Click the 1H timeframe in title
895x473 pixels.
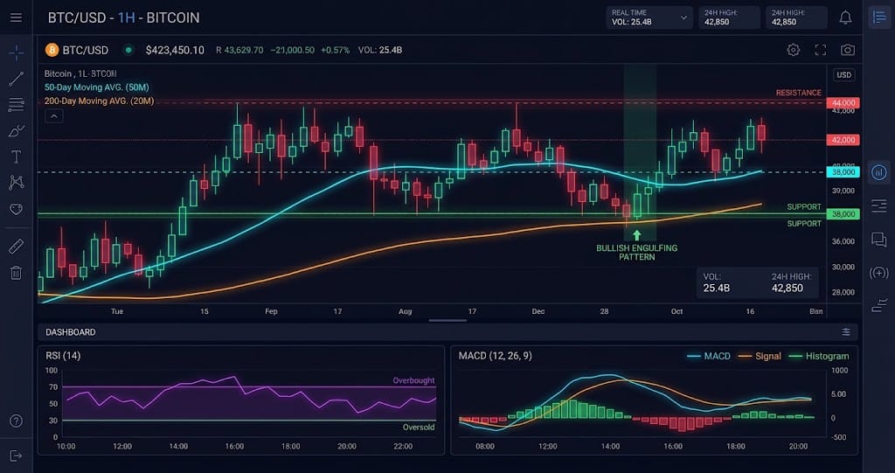[126, 17]
